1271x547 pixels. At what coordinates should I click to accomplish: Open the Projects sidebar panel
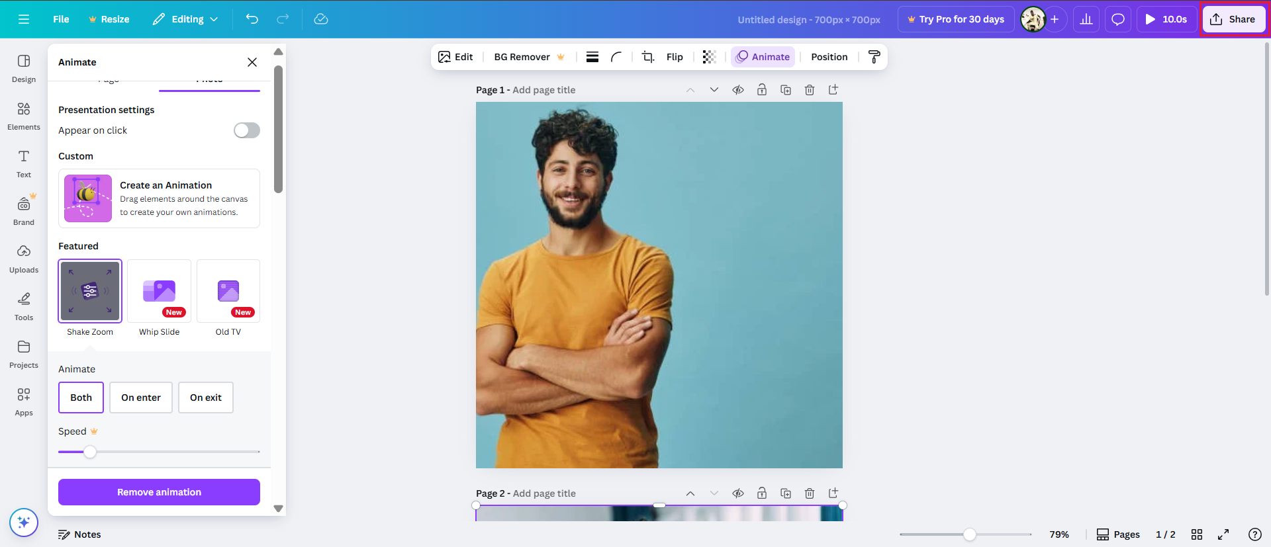[x=24, y=355]
